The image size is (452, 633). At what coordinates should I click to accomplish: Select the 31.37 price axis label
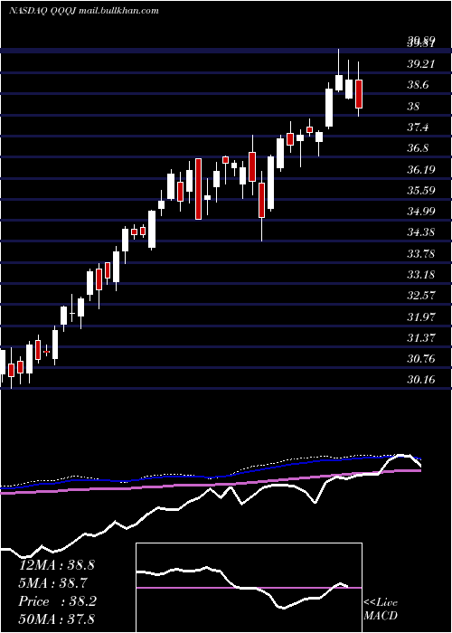tap(420, 337)
